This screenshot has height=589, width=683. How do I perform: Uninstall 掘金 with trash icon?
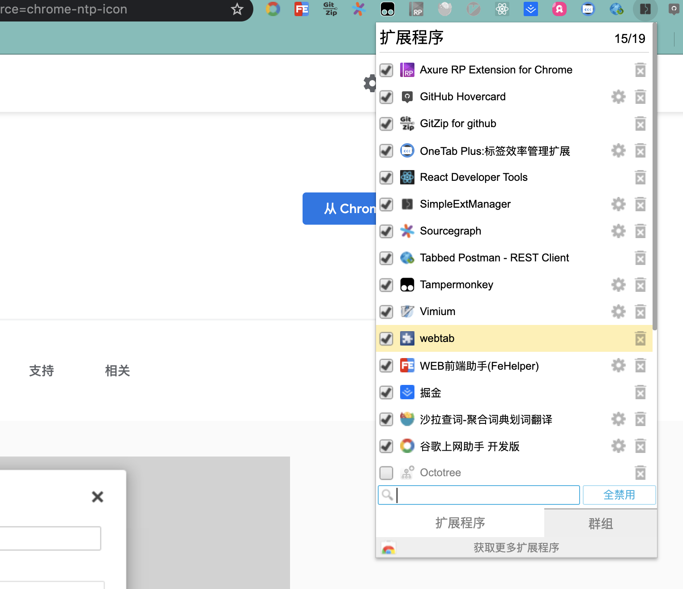point(640,393)
